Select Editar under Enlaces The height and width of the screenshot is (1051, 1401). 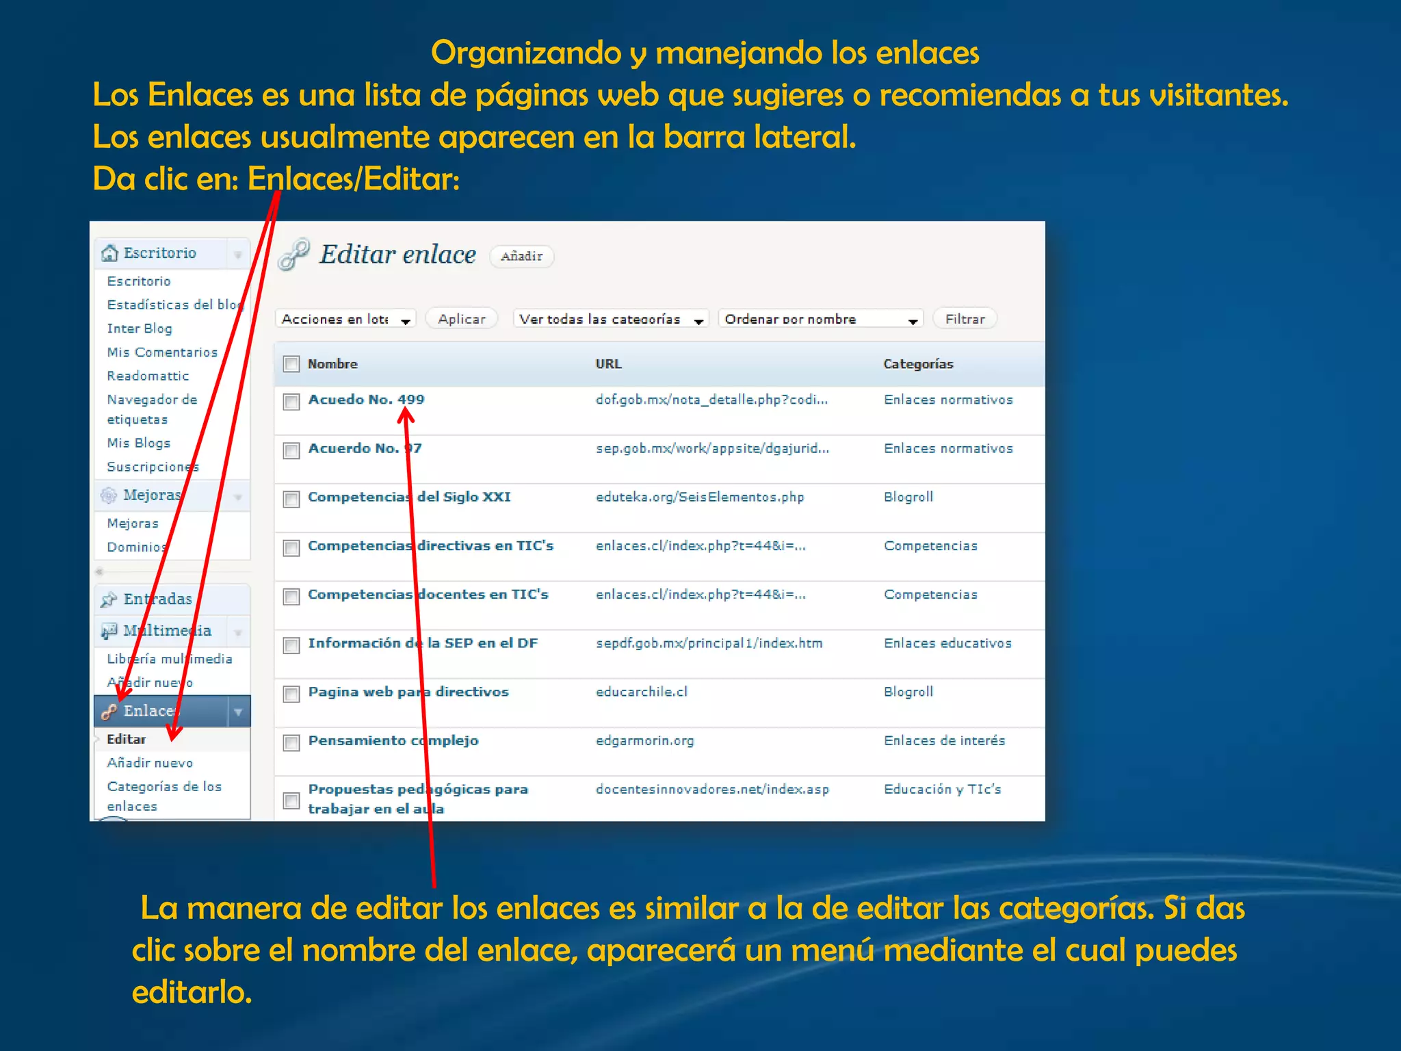point(127,740)
